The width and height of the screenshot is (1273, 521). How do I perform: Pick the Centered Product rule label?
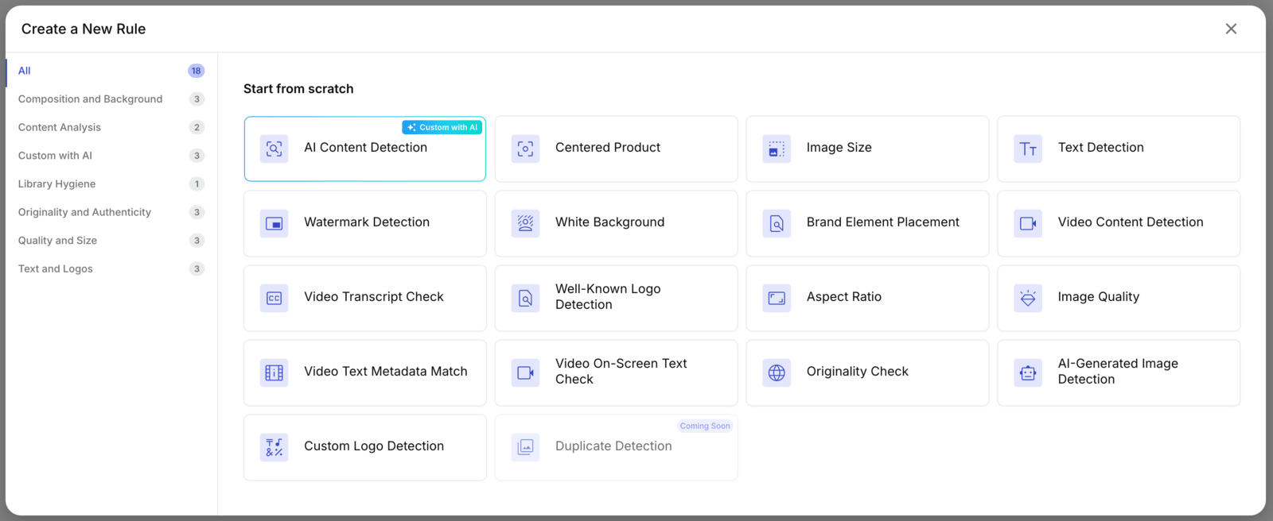coord(608,148)
